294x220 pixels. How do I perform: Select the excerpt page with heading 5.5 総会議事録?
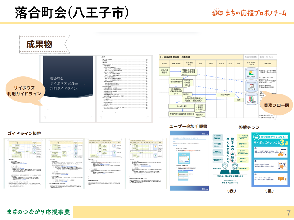[x=146, y=163]
